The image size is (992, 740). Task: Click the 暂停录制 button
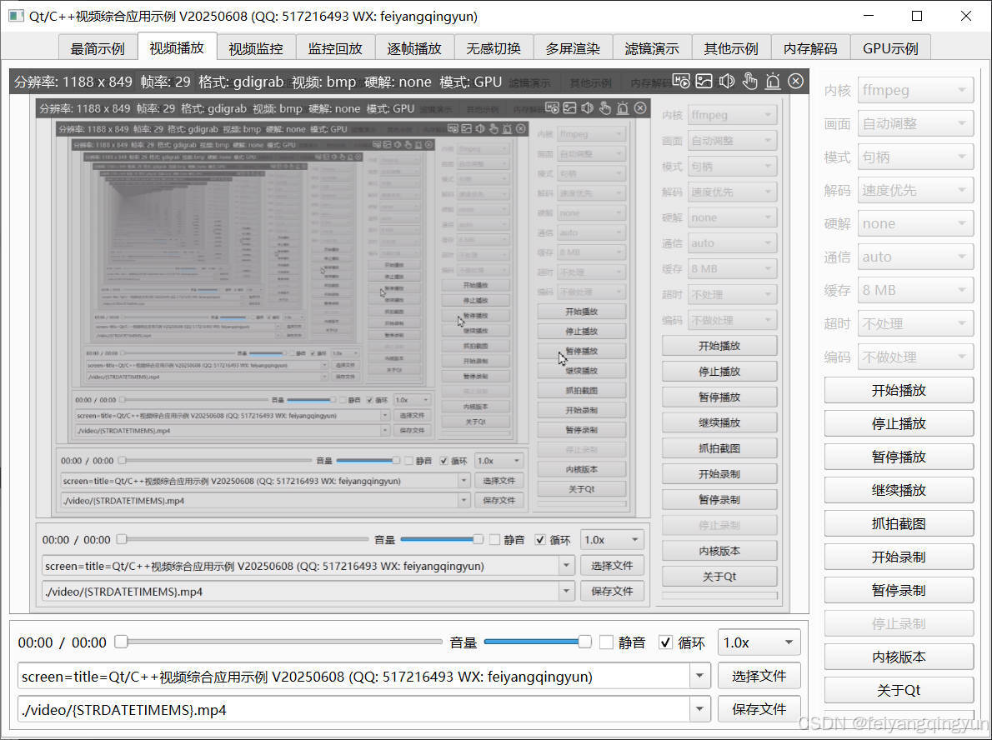tap(899, 590)
